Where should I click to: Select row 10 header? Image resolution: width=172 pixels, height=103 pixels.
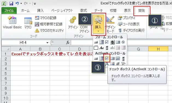point(6,98)
